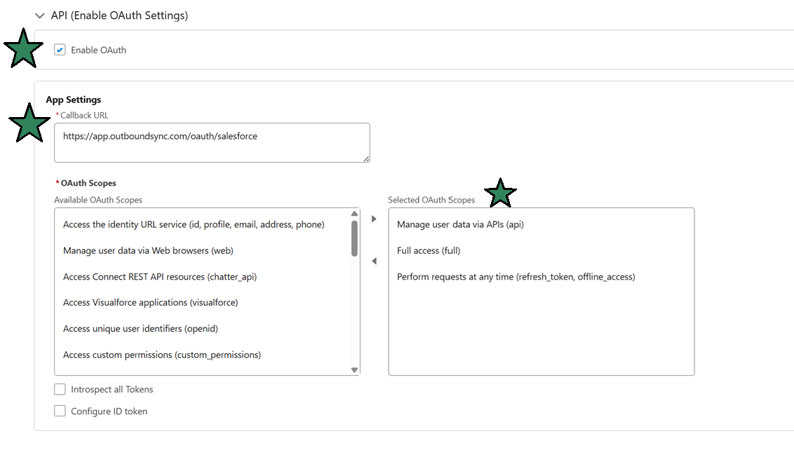The height and width of the screenshot is (457, 794).
Task: Enable the Enable OAuth checkbox
Action: point(60,50)
